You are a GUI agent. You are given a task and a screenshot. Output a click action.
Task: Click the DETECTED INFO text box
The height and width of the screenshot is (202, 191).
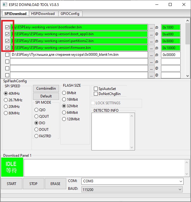pos(113,131)
